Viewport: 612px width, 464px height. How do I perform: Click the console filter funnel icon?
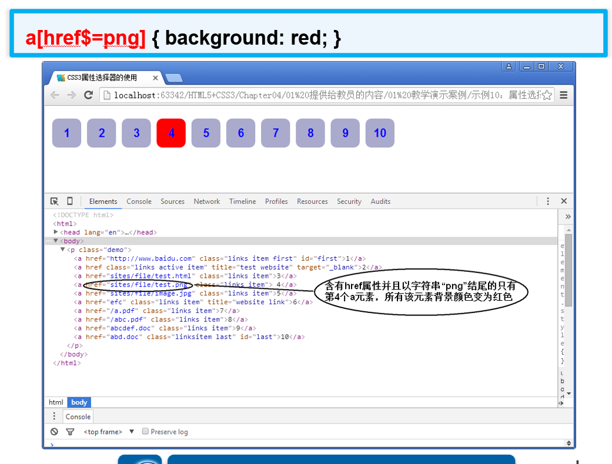(70, 432)
